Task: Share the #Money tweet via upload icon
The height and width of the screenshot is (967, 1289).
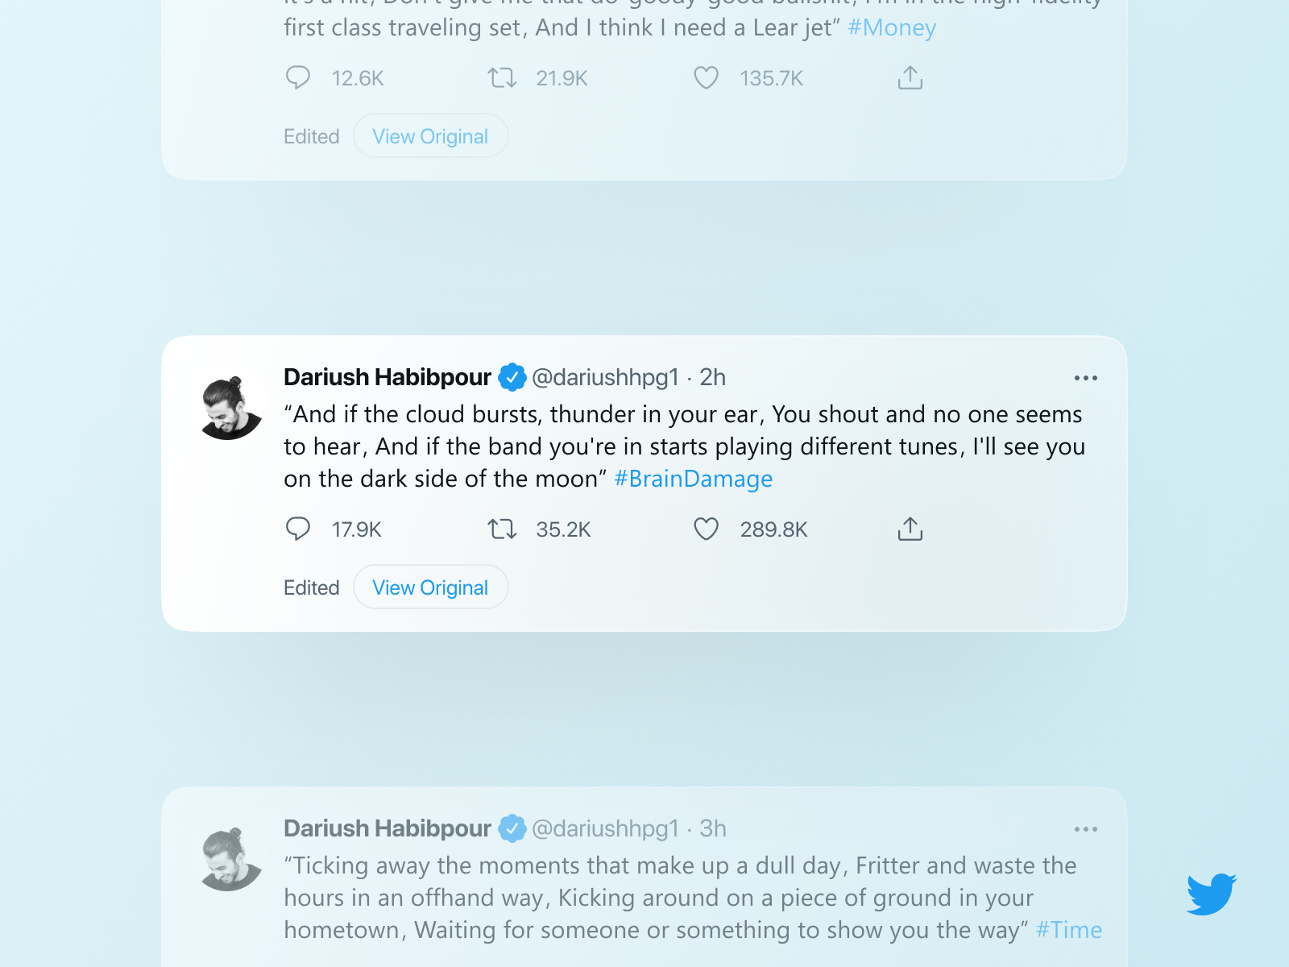Action: [x=910, y=77]
